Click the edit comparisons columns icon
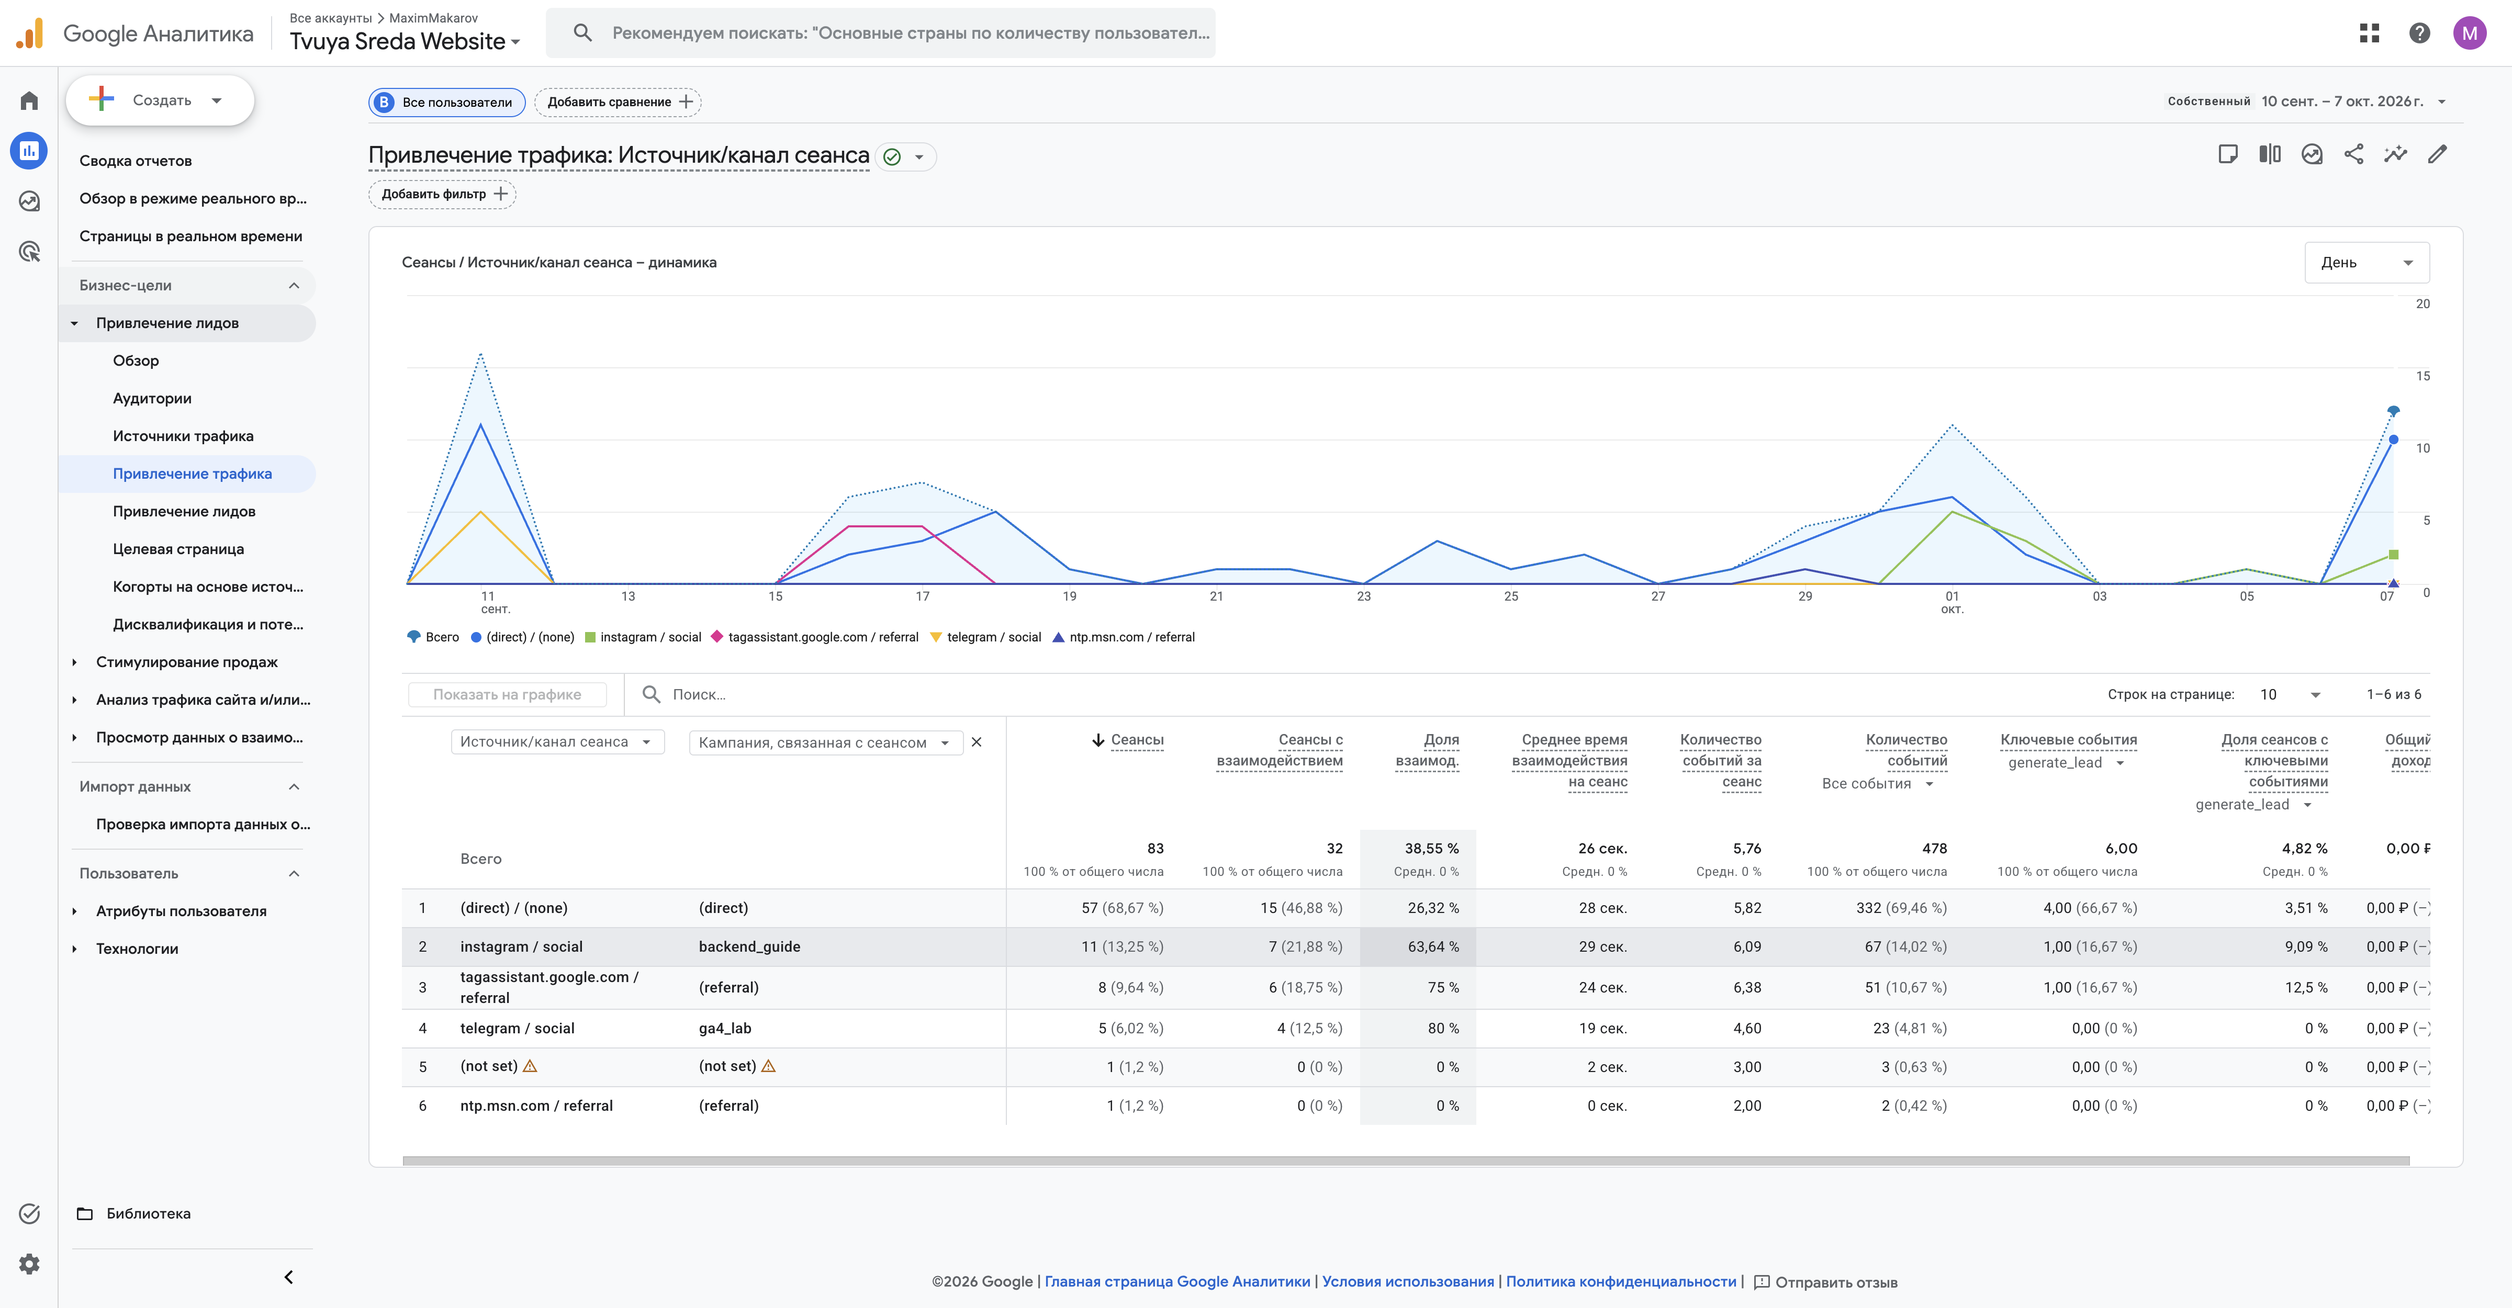Screen dimensions: 2512x1308 click(2270, 154)
